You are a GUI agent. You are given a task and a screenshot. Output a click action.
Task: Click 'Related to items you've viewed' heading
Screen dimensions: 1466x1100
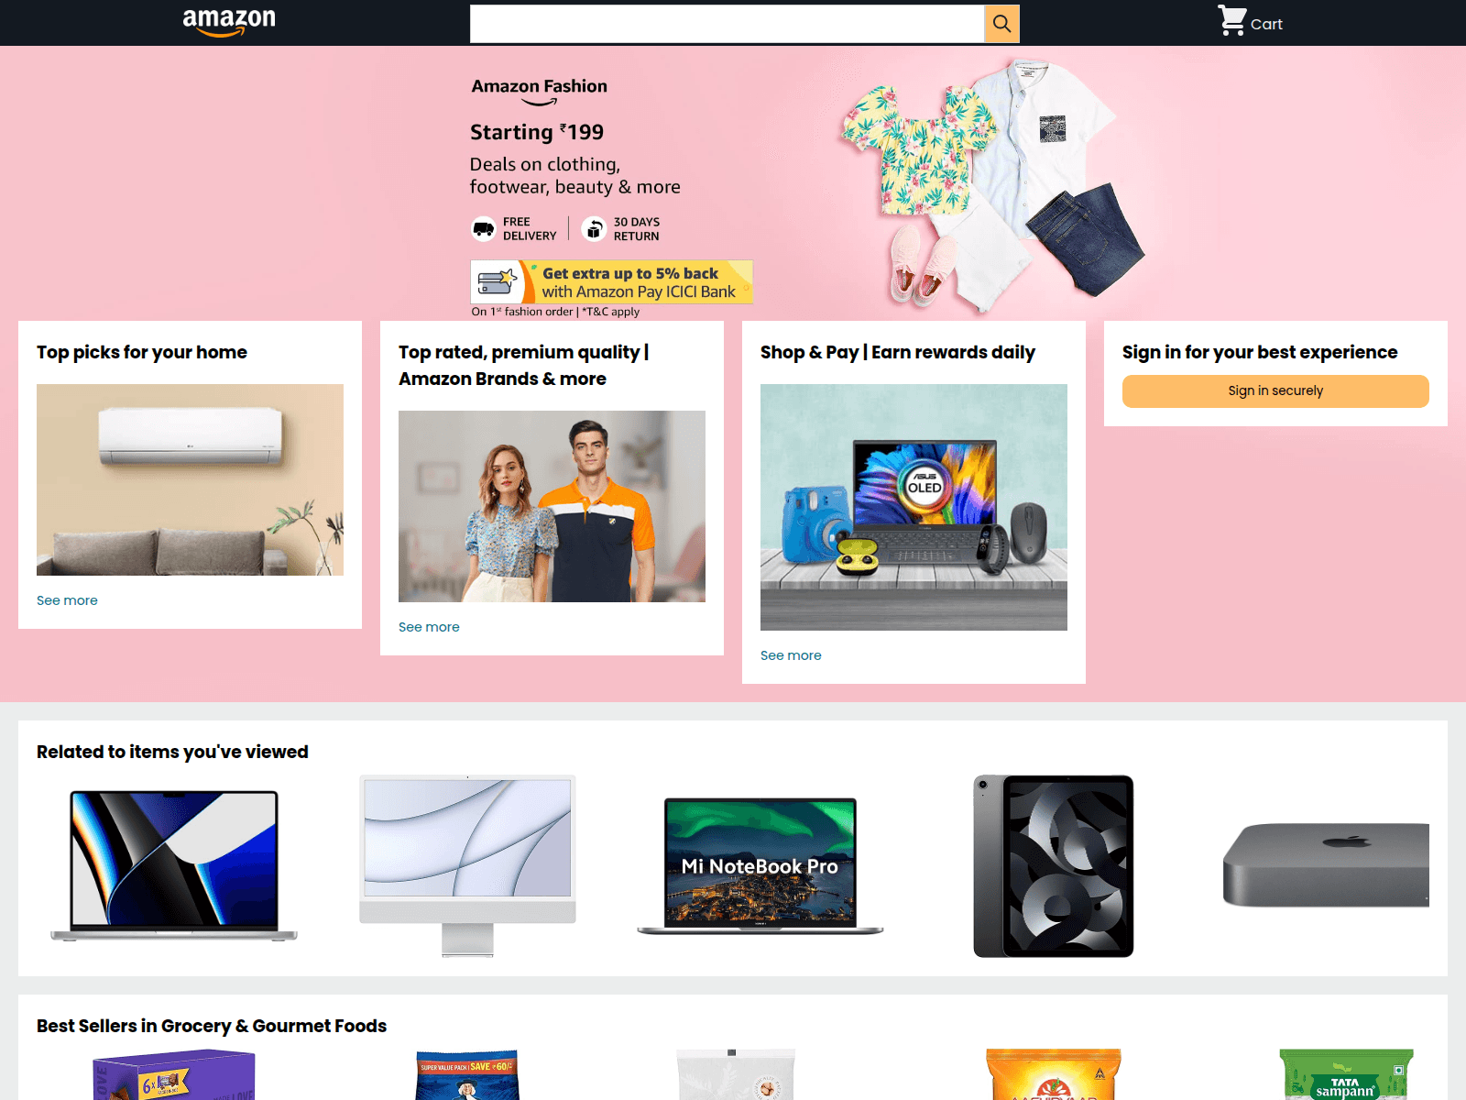point(172,753)
